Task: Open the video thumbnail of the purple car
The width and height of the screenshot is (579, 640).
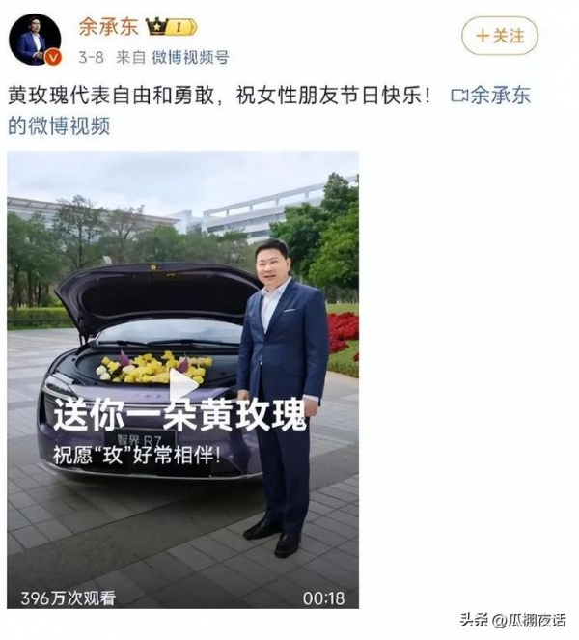Action: pos(182,379)
